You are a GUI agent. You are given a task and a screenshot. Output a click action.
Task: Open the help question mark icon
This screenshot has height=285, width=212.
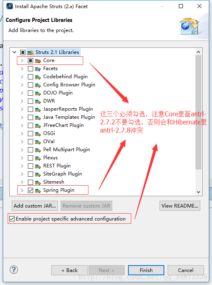pos(14,270)
